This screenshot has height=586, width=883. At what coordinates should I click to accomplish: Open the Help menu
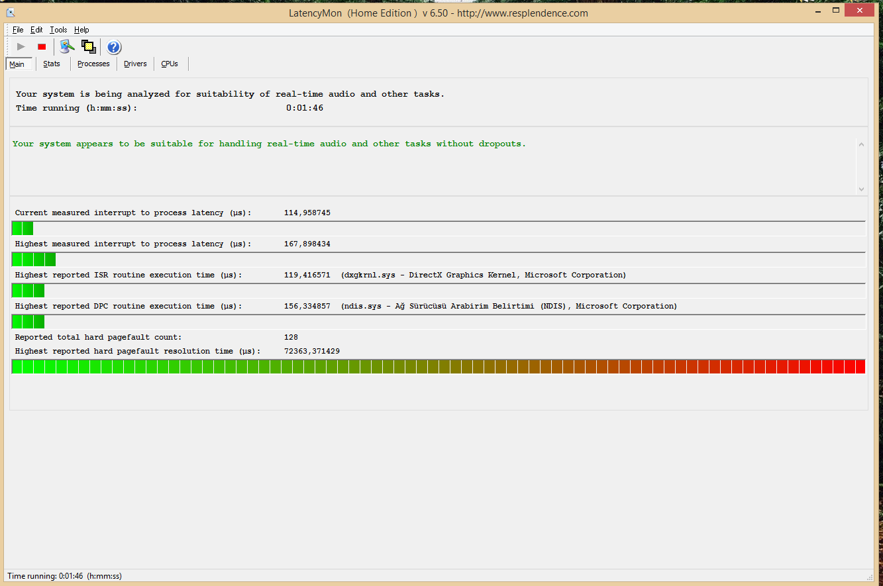point(81,30)
